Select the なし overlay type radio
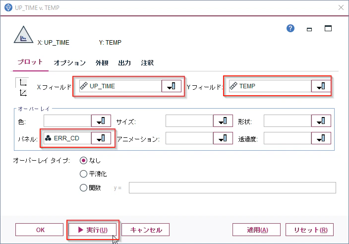 (83, 161)
